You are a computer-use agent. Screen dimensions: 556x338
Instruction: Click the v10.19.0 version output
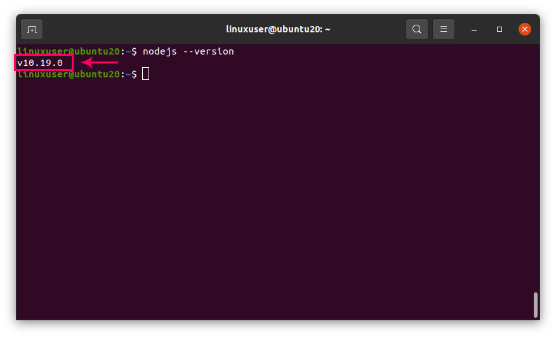click(x=40, y=63)
